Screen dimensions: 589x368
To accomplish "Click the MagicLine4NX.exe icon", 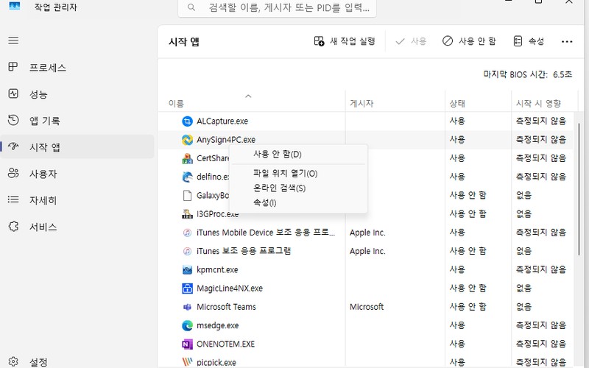I will tap(187, 288).
